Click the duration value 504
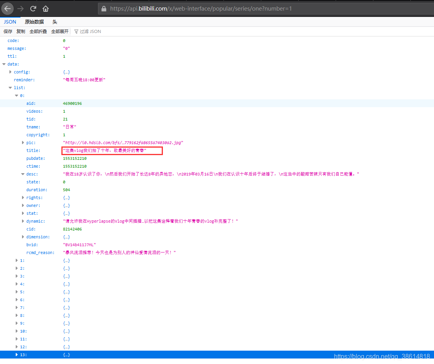Viewport: 434px width, 364px height. coord(66,190)
